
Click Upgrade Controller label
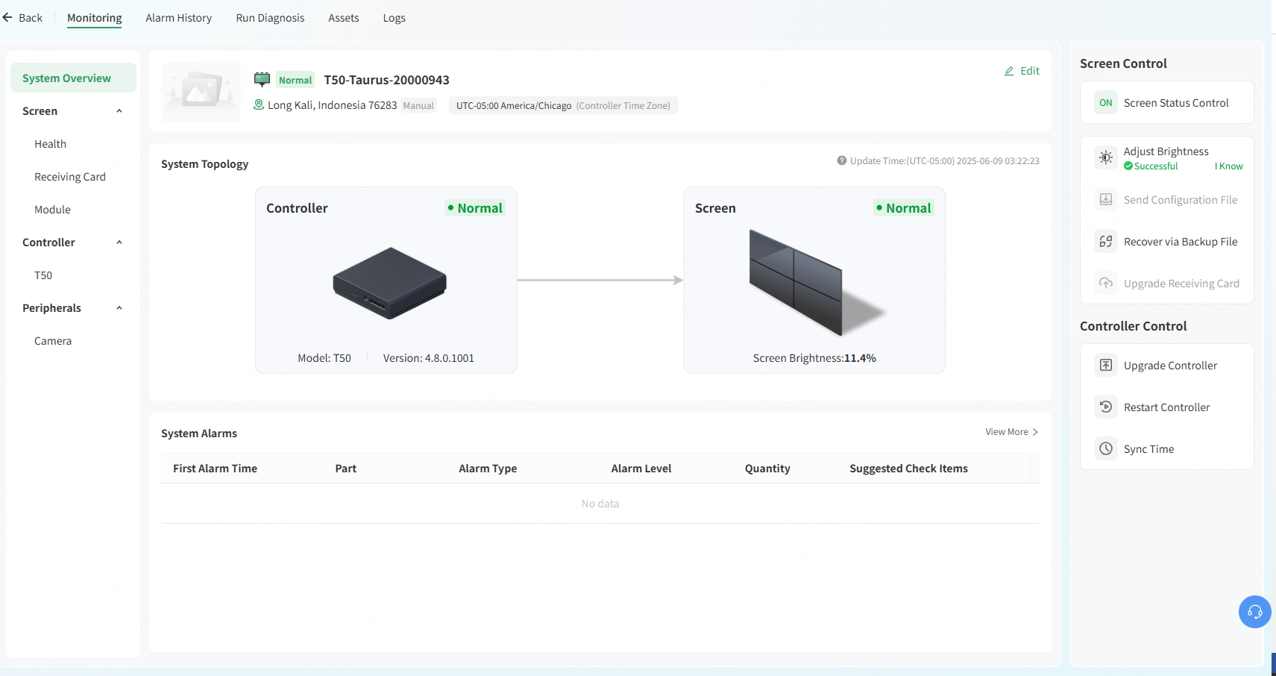tap(1170, 366)
